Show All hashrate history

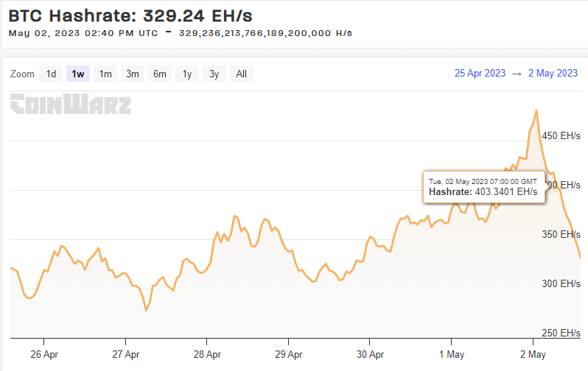point(242,74)
